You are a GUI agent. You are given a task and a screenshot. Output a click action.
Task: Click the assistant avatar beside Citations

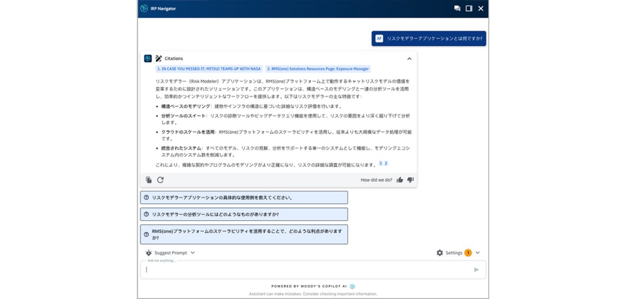[x=148, y=59]
